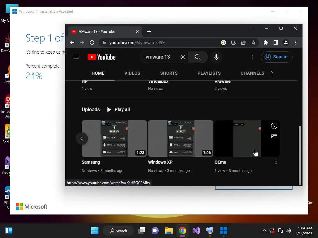Open QEmu video action menu
The image size is (318, 238).
point(276,162)
